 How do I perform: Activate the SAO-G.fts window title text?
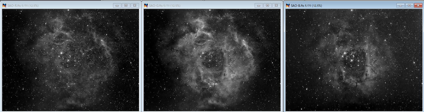tap(165, 5)
